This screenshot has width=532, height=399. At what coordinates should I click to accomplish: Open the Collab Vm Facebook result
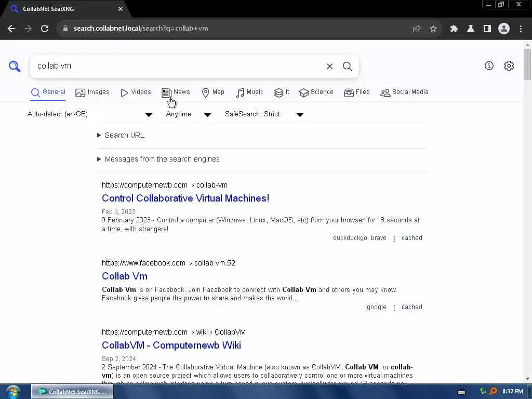[125, 276]
